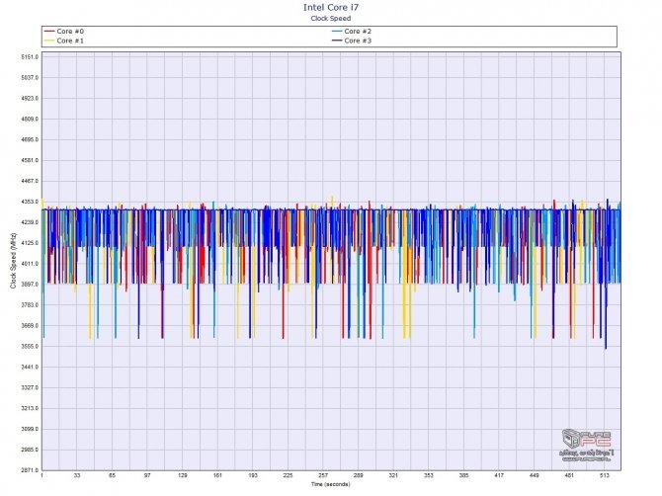662x496 pixels.
Task: Click the light blue Core #2 legend swatch
Action: [337, 32]
